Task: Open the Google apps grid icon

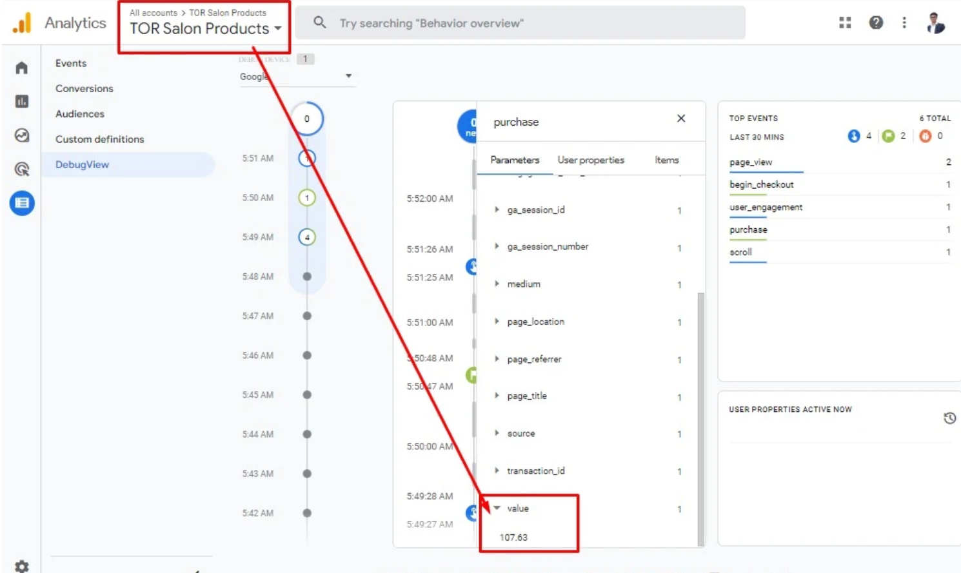Action: coord(845,23)
